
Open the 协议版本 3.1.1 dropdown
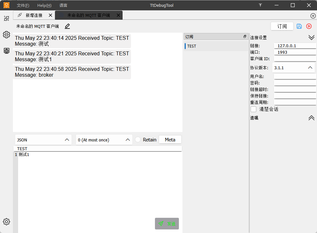[x=294, y=68]
